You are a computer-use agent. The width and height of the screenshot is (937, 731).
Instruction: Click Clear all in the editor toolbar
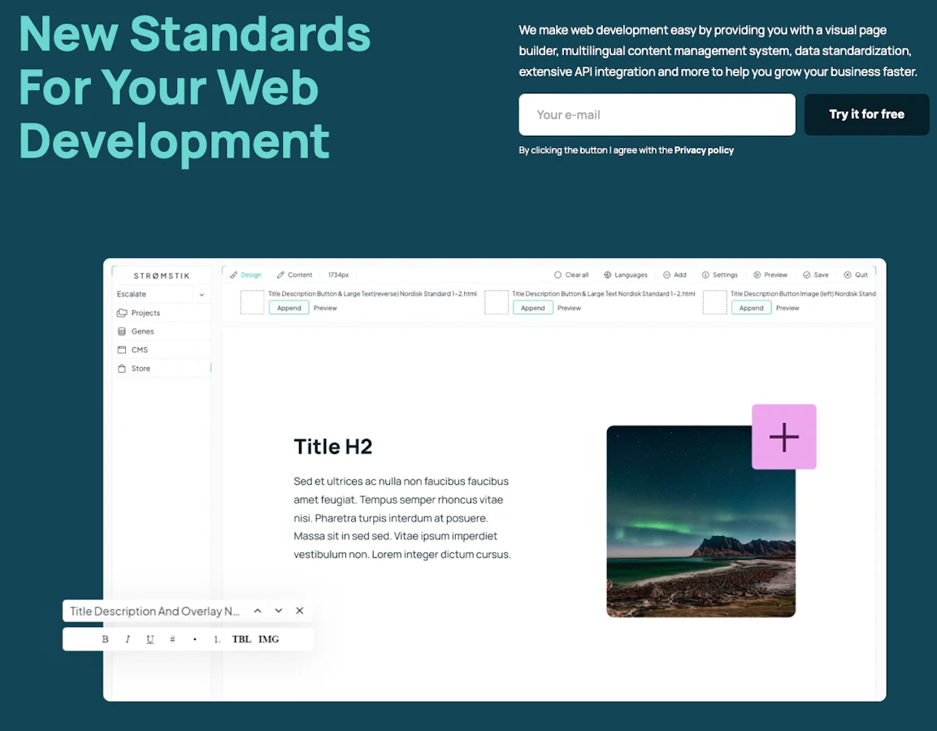coord(571,275)
